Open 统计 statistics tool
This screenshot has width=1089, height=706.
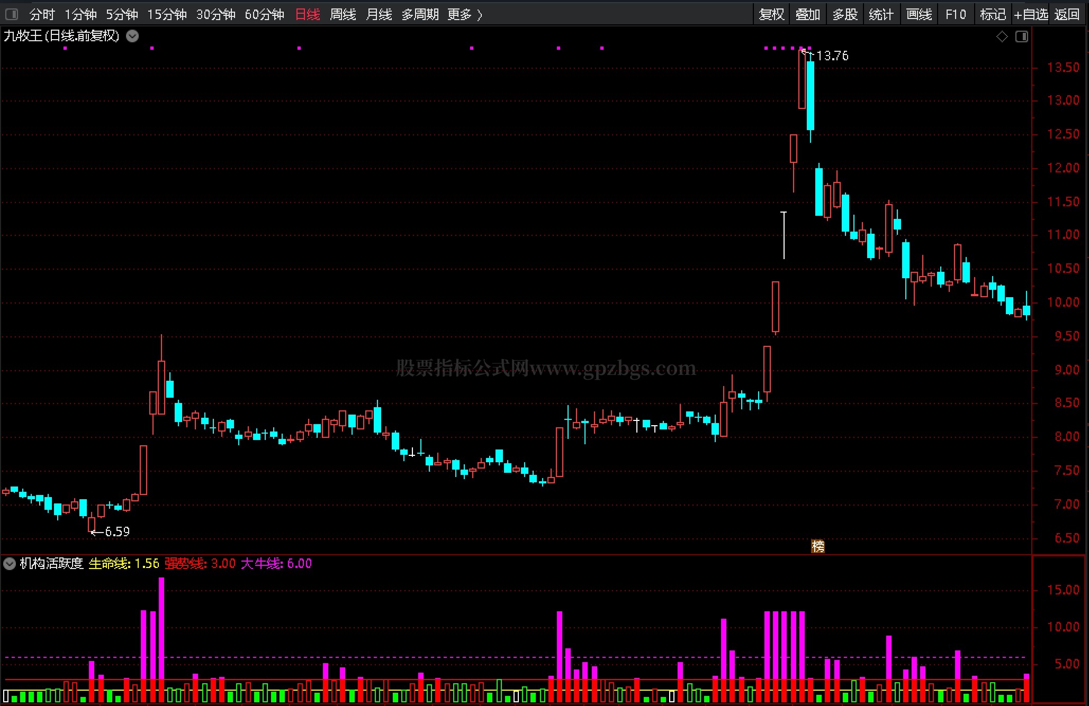[x=881, y=14]
